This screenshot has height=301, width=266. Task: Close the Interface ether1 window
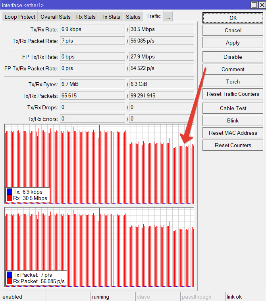point(262,5)
